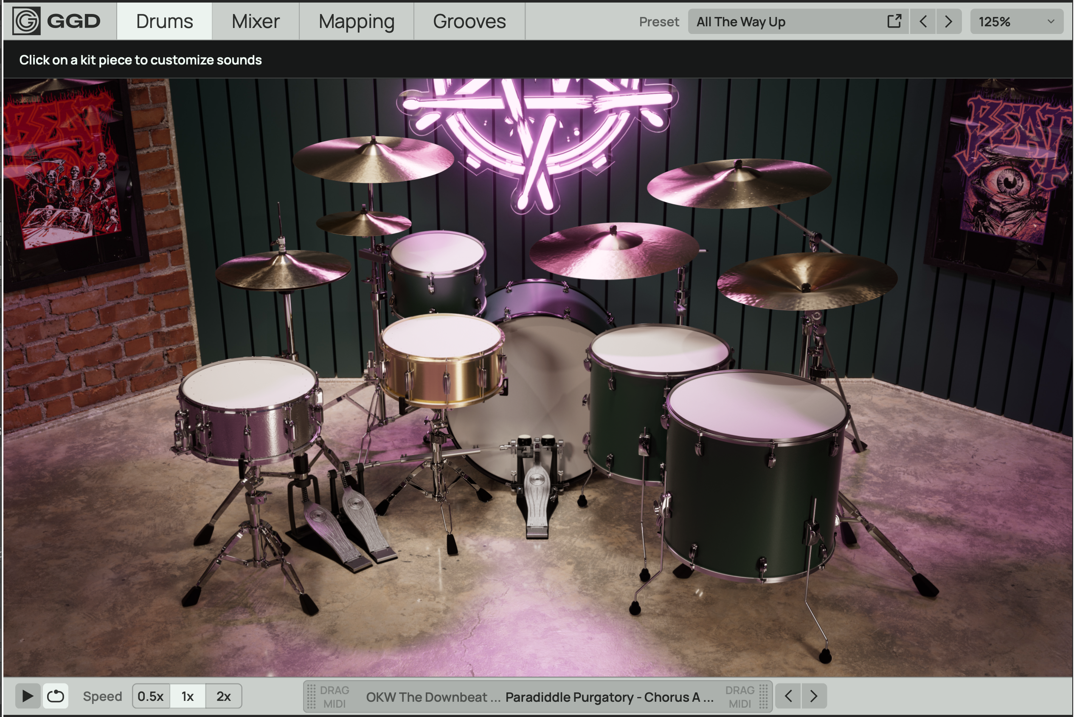
Task: Open the preset in a pop-out window
Action: (x=894, y=21)
